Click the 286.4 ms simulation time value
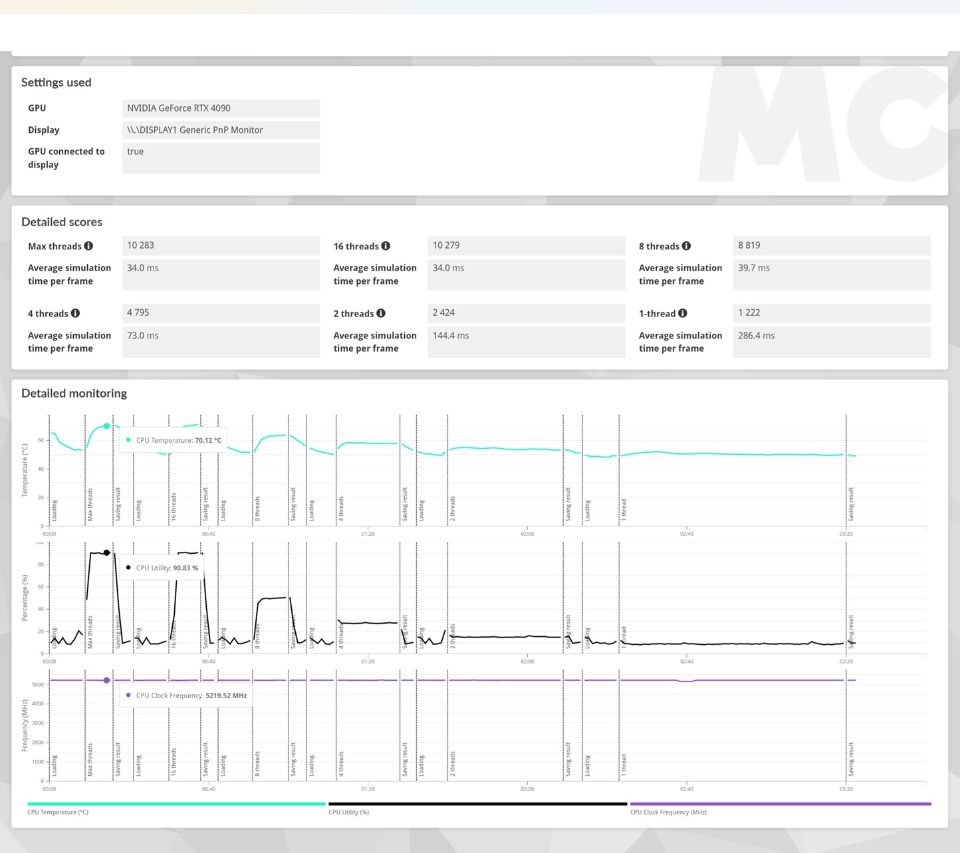Image resolution: width=960 pixels, height=853 pixels. click(831, 336)
